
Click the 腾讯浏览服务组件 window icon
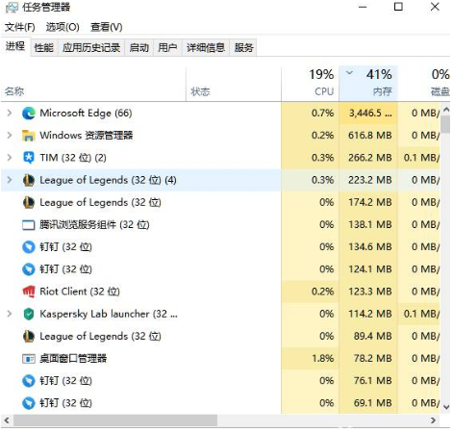tap(29, 225)
